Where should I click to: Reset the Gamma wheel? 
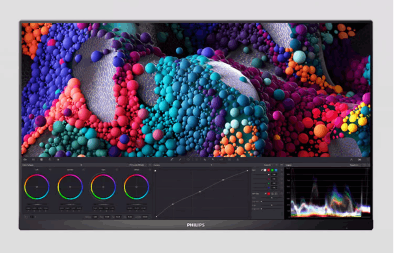click(x=84, y=170)
